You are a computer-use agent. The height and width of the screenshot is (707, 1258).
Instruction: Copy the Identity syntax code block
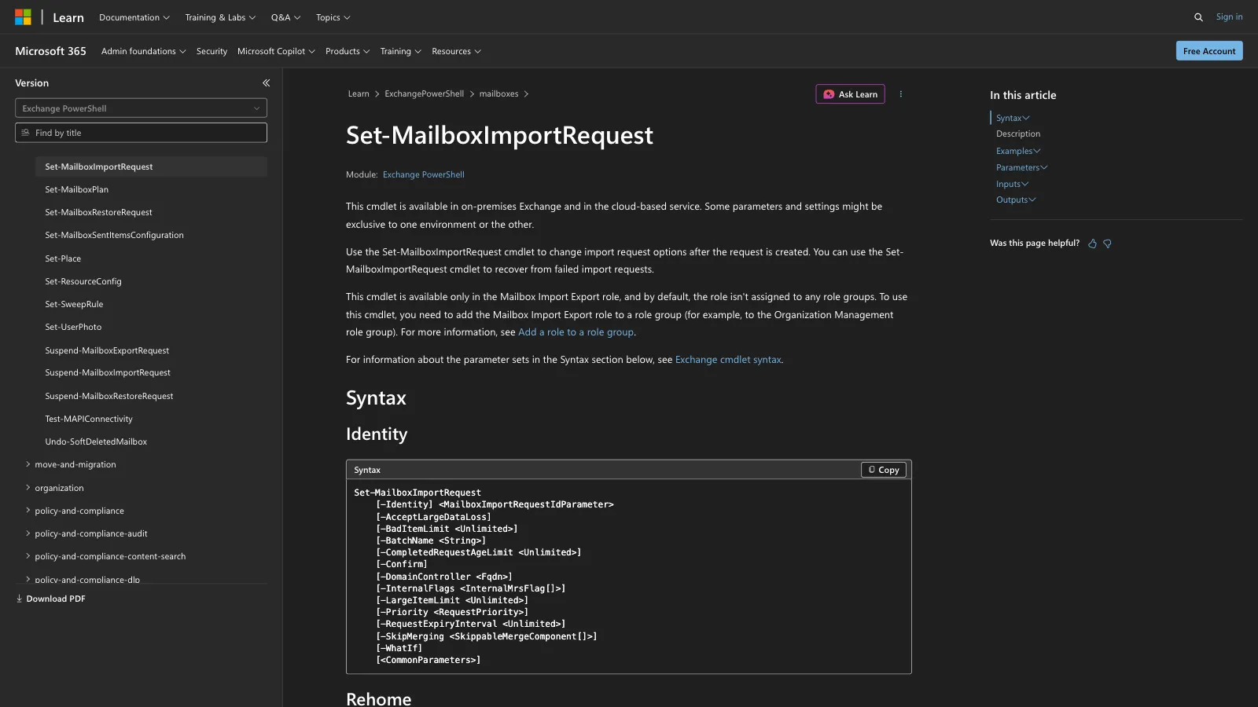pyautogui.click(x=884, y=470)
